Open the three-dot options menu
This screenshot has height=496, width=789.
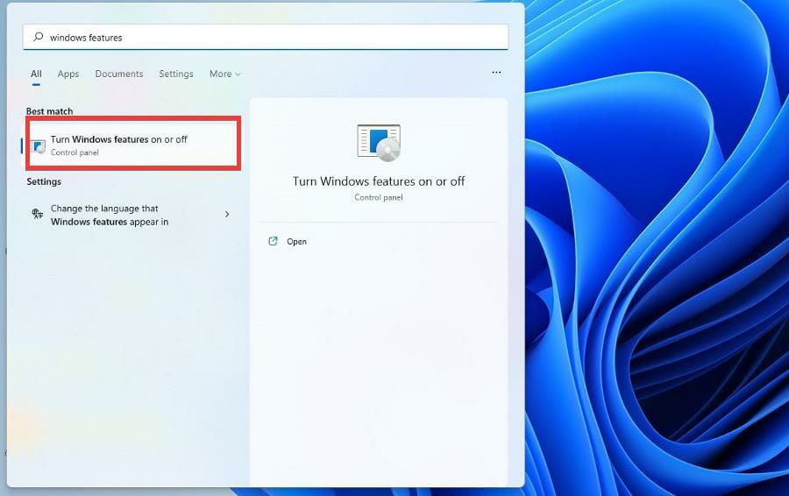[496, 73]
